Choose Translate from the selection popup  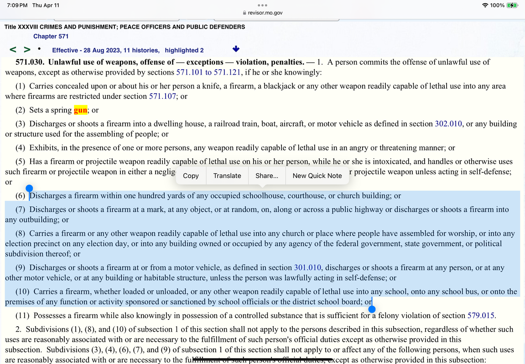(x=227, y=176)
